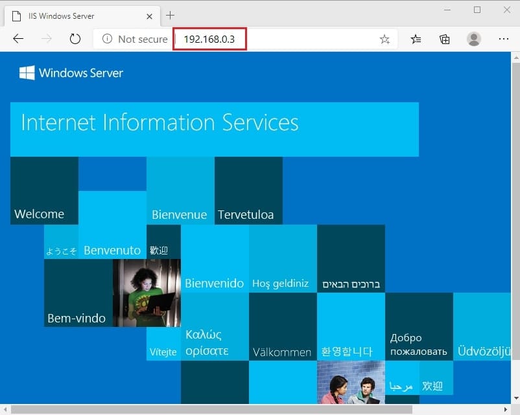Reload the page with the Refresh icon
The height and width of the screenshot is (415, 520).
(x=75, y=39)
